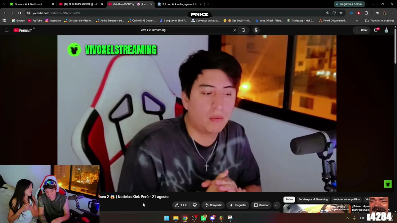Image resolution: width=397 pixels, height=223 pixels.
Task: Open the Google bookmark
Action: click(18, 21)
